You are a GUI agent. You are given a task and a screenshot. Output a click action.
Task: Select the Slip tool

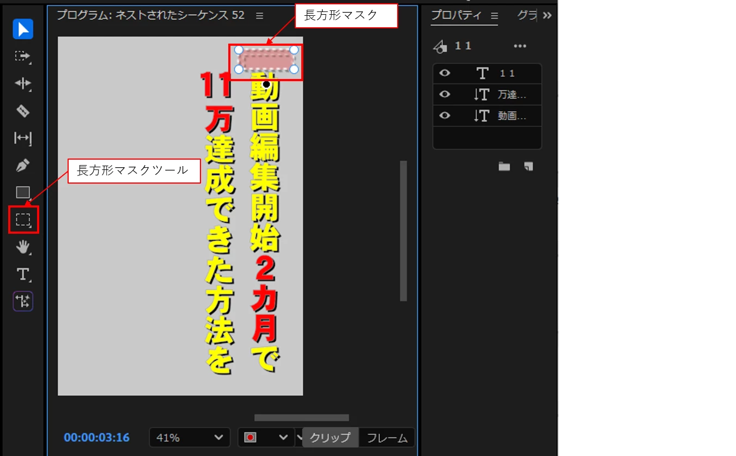23,138
